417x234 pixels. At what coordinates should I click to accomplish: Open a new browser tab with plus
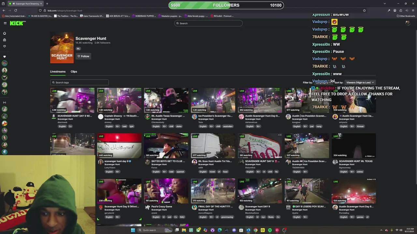click(x=47, y=4)
